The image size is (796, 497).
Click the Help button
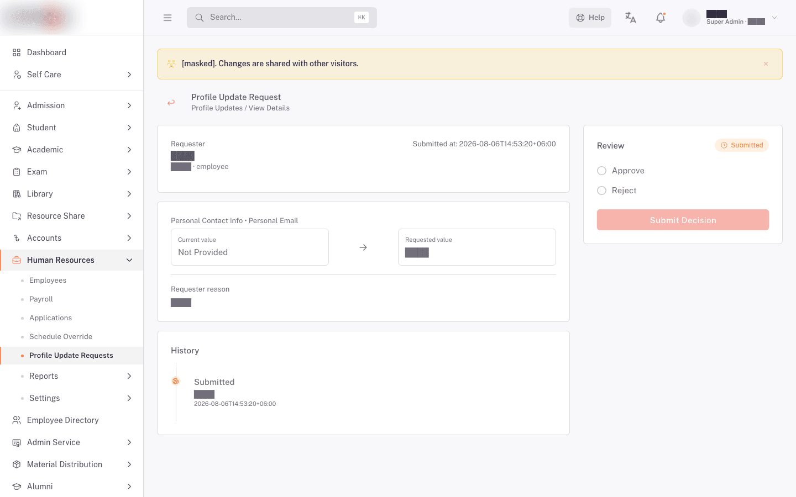[x=590, y=18]
